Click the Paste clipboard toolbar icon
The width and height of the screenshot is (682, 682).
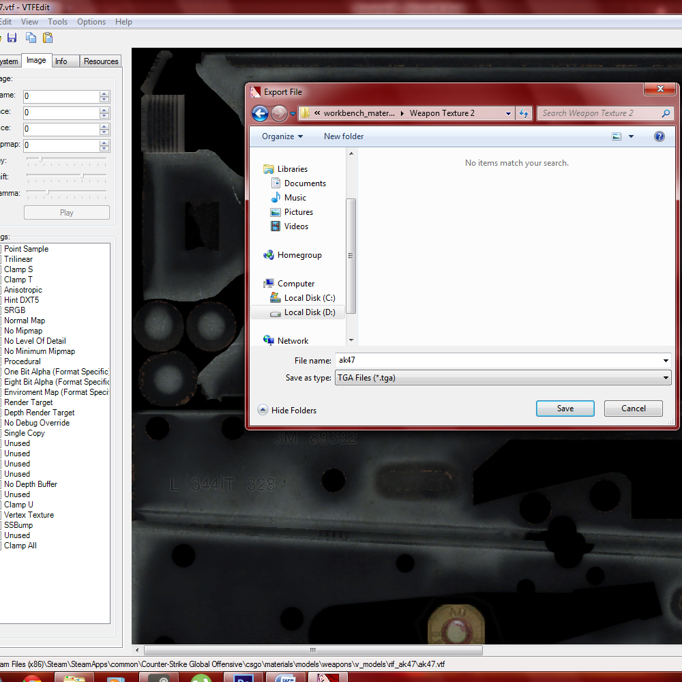click(x=48, y=38)
